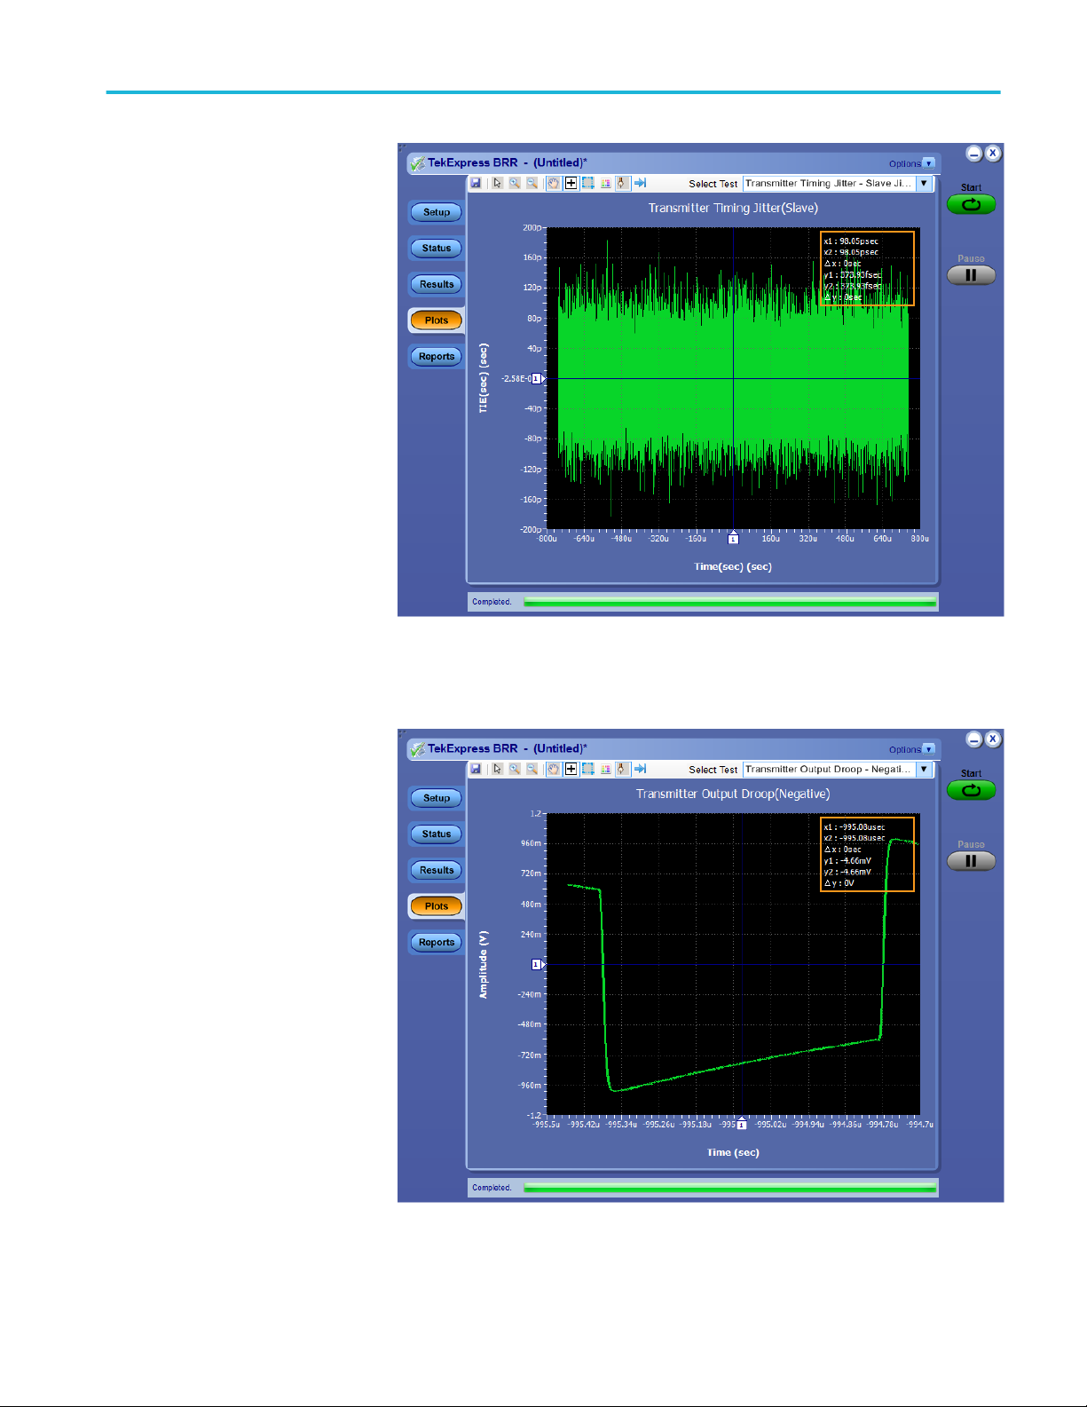This screenshot has height=1407, width=1087.
Task: Open Select Test dropdown showing Transmitter Timing Jitter
Action: [x=838, y=184]
